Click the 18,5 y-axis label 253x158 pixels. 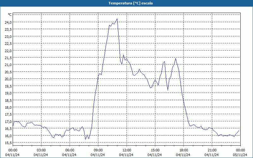[x=8, y=100]
